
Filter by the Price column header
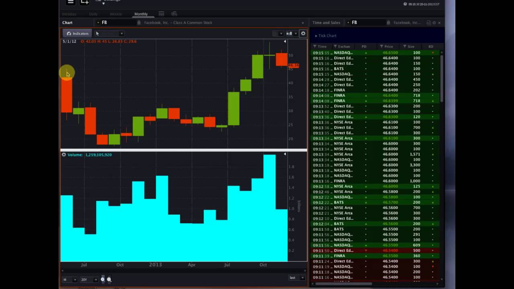387,47
